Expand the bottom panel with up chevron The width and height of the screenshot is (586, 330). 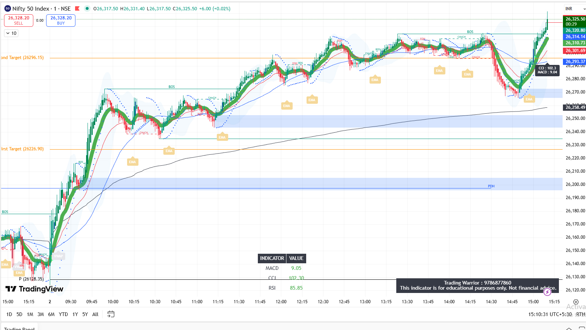[x=569, y=328]
